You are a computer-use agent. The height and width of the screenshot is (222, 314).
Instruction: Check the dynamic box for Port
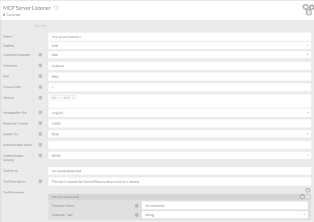click(x=41, y=76)
